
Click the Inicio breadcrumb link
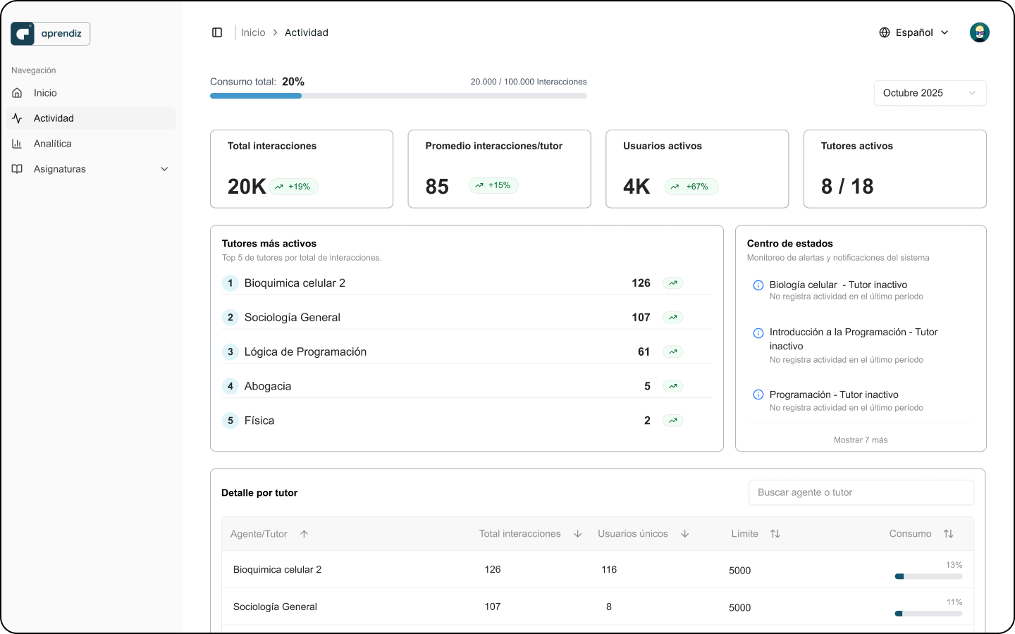[x=253, y=32]
